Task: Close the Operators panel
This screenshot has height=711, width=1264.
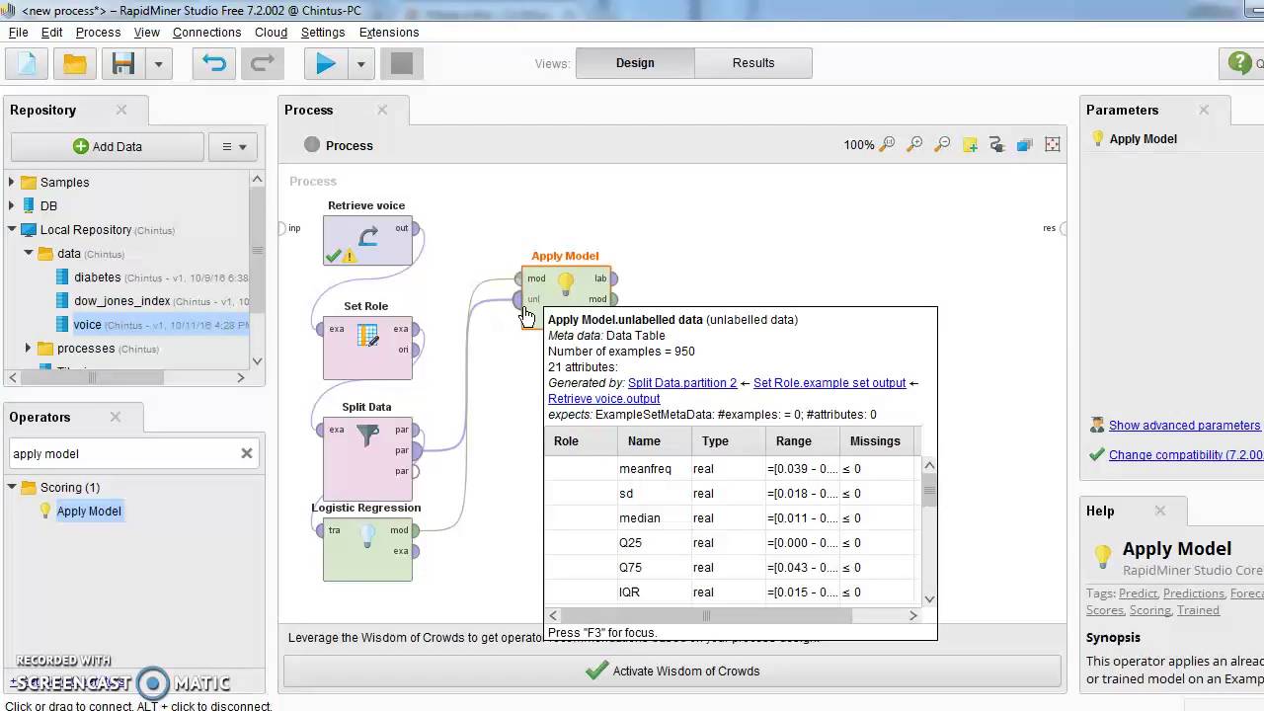Action: tap(116, 417)
